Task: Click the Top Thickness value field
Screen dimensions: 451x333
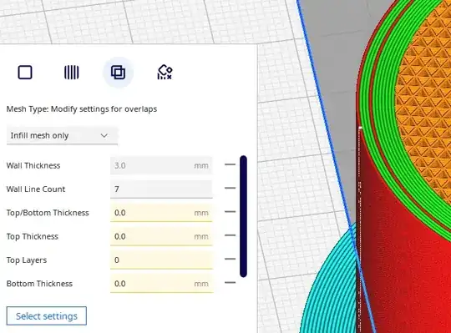Action: click(161, 236)
